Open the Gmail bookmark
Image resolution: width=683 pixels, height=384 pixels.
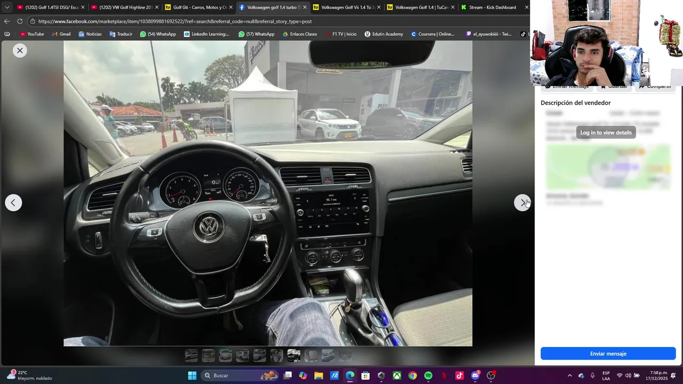point(61,34)
